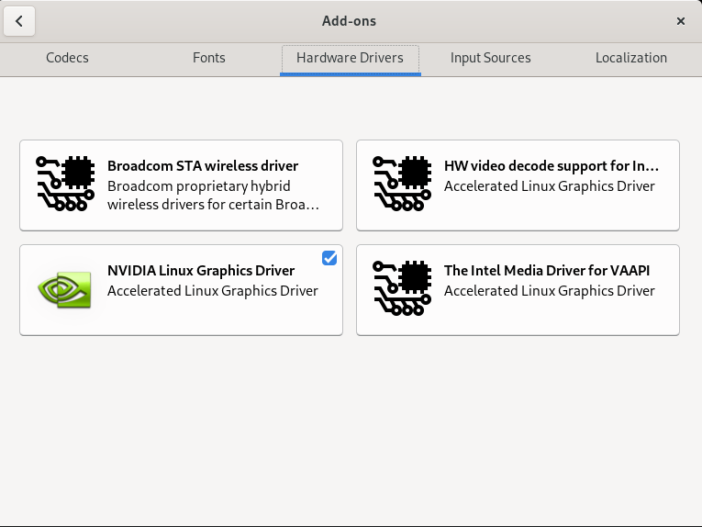Click description under NVIDIA Linux Graphics Driver
The width and height of the screenshot is (702, 527).
(x=213, y=291)
